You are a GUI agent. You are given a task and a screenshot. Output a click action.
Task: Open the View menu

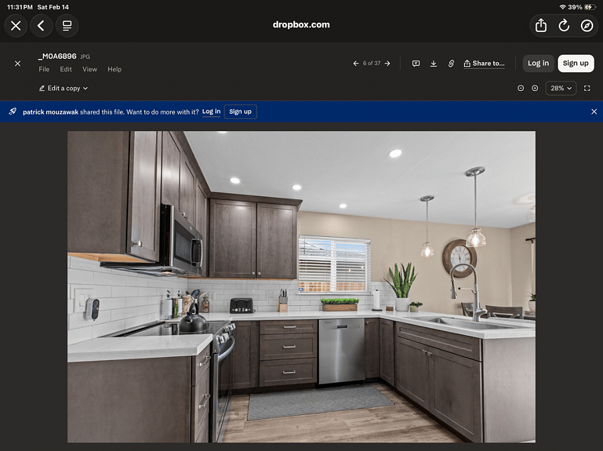(90, 69)
